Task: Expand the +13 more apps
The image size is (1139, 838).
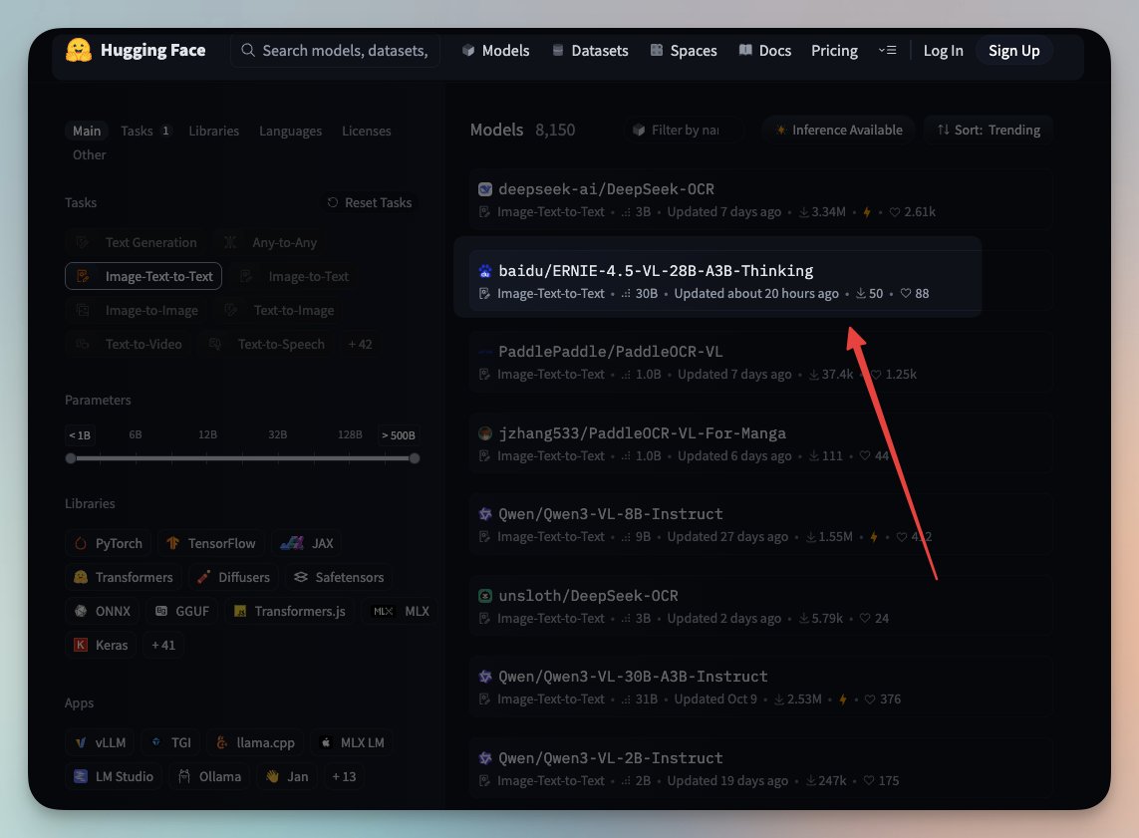Action: click(x=344, y=776)
